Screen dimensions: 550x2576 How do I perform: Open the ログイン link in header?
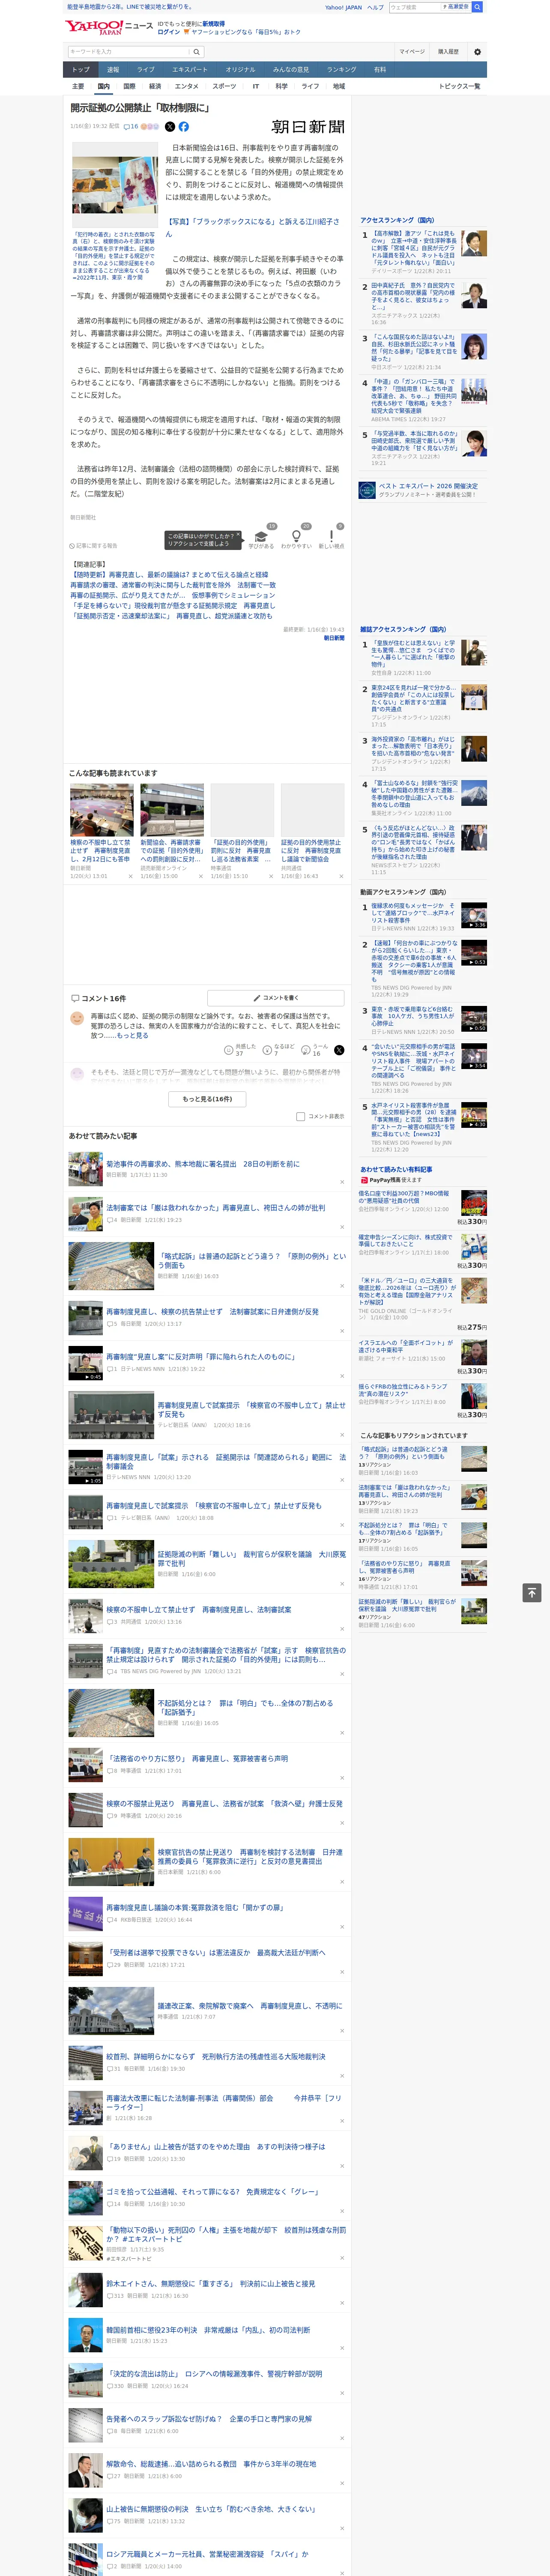pyautogui.click(x=169, y=32)
